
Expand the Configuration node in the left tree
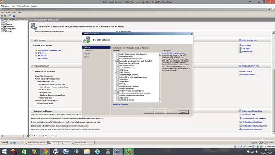pos(2,29)
